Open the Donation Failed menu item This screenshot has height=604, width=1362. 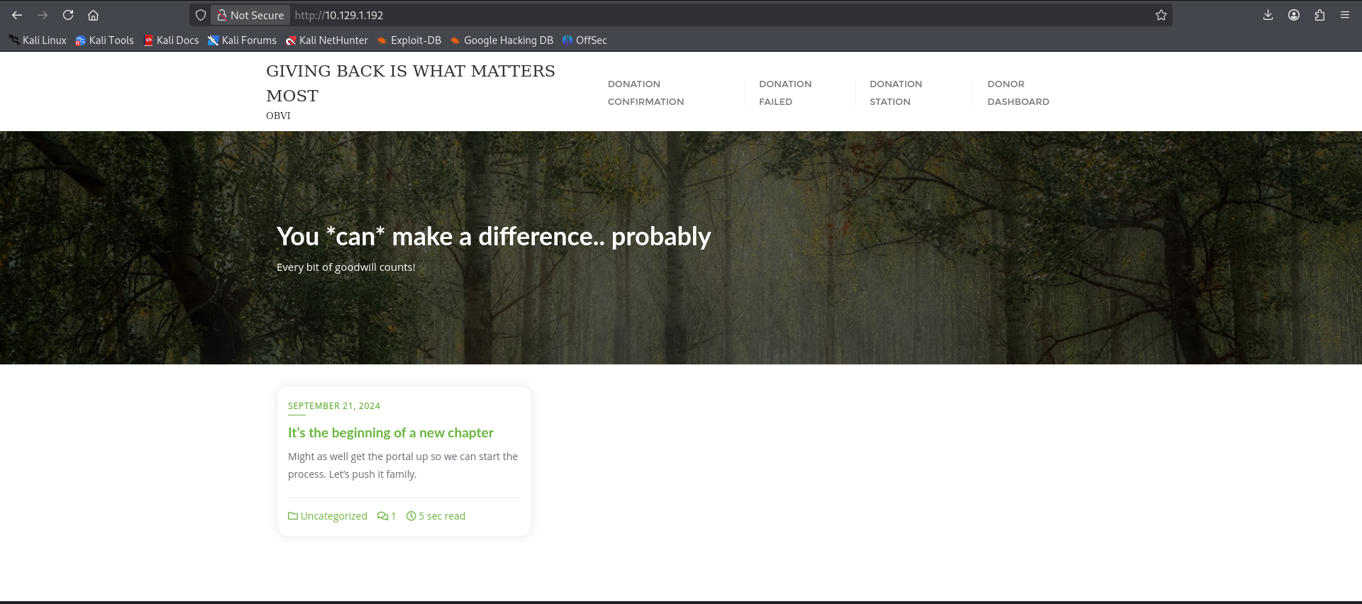click(x=785, y=93)
